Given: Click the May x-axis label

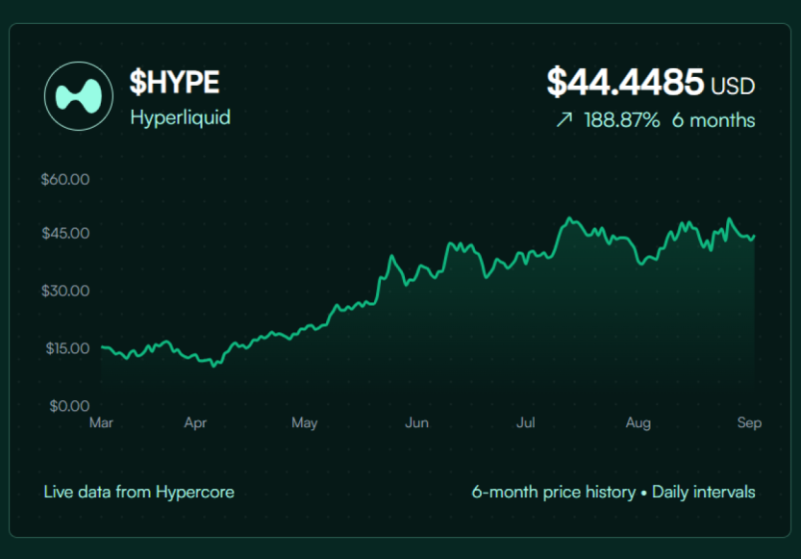Looking at the screenshot, I should coord(305,423).
